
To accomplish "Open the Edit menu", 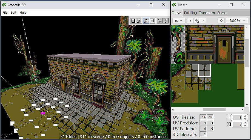I will [x=13, y=13].
